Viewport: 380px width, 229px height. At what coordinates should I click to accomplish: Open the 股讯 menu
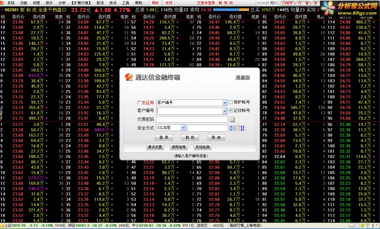click(x=100, y=3)
